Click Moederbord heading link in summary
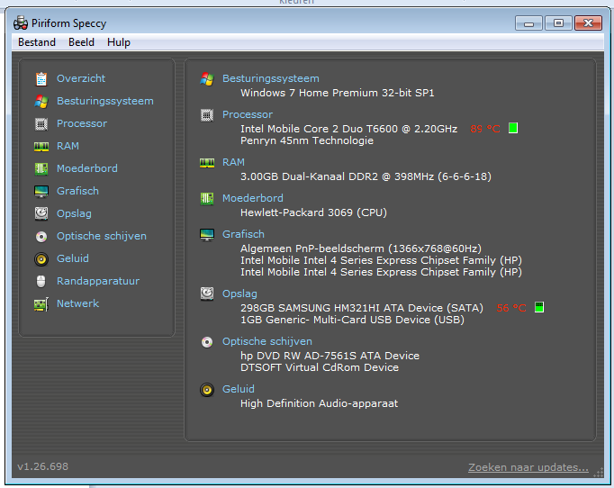Viewport: 614px width, 488px height. [253, 199]
